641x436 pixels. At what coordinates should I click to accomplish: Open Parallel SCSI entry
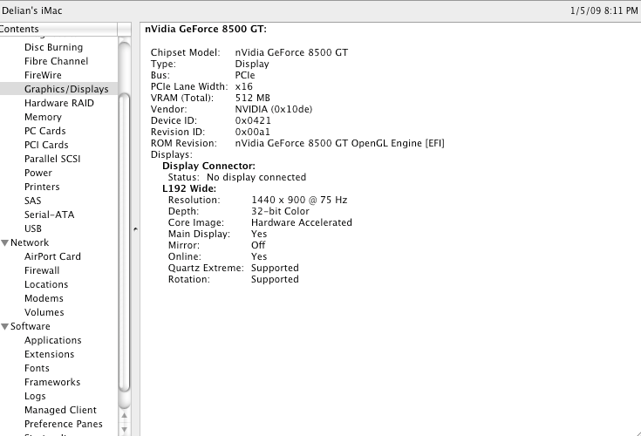coord(52,159)
